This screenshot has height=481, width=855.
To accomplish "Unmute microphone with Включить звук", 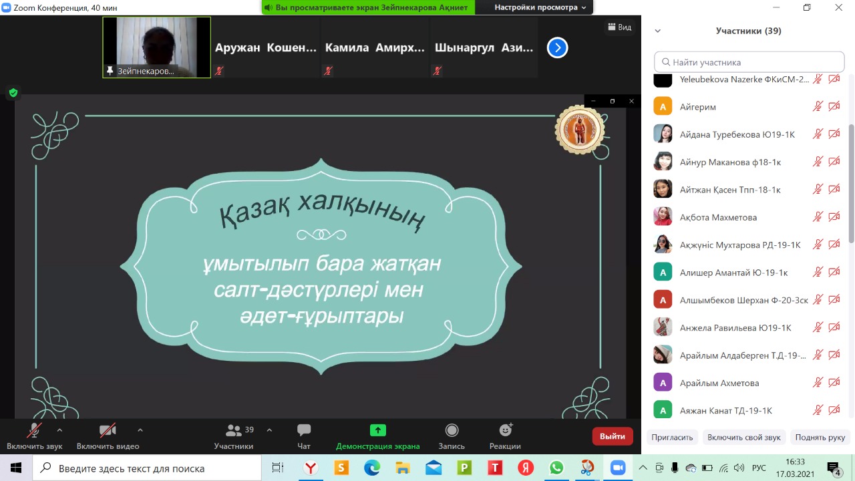I will click(x=34, y=431).
